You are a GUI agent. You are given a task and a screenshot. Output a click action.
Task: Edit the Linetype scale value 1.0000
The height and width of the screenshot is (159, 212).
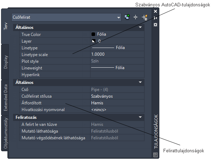[x=117, y=54]
